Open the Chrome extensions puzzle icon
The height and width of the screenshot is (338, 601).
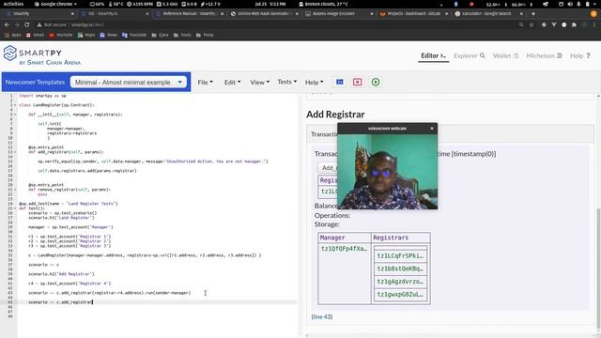click(x=574, y=24)
